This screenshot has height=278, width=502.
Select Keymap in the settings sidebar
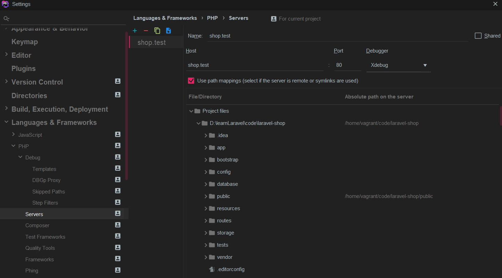(24, 42)
